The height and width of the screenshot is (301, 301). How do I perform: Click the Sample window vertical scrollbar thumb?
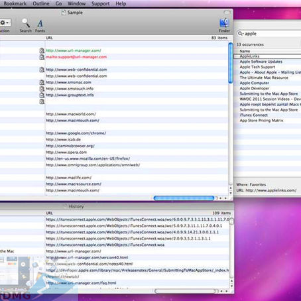tap(231, 63)
